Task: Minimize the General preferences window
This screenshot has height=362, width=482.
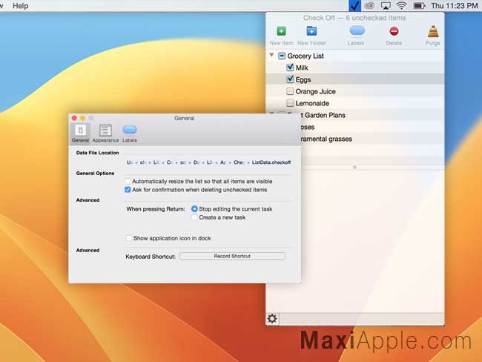Action: click(83, 118)
